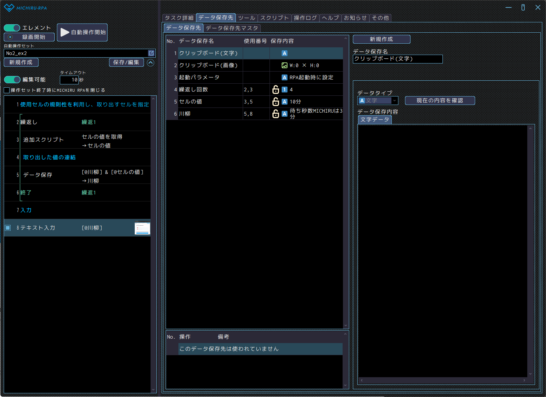Click the horizontal scrollbar under the text data area
Viewport: 546px width, 397px height.
click(x=442, y=380)
